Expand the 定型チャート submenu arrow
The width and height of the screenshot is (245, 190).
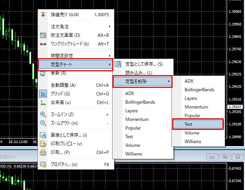pos(110,65)
